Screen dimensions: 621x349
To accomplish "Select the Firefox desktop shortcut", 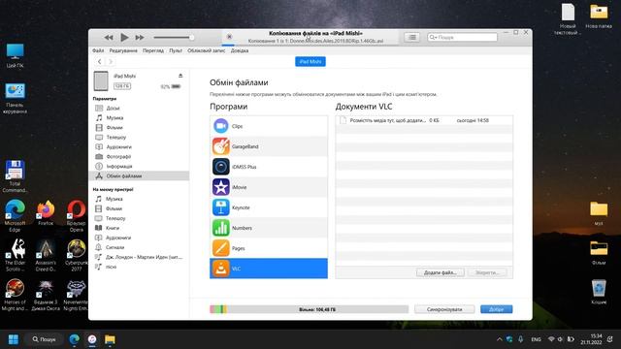I will click(x=46, y=213).
